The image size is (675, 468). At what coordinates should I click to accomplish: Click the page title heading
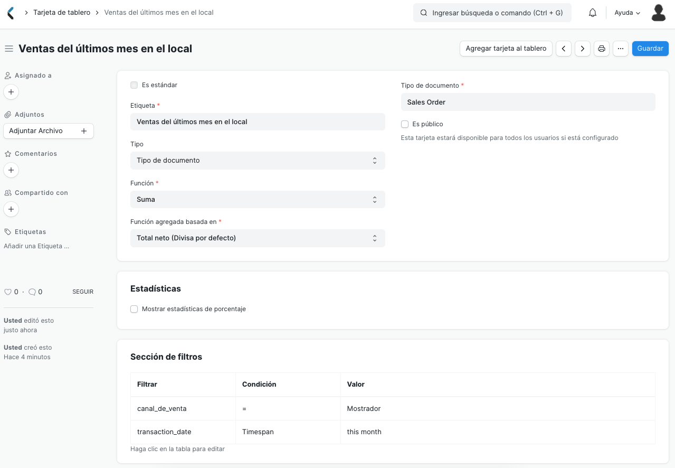[x=105, y=49]
